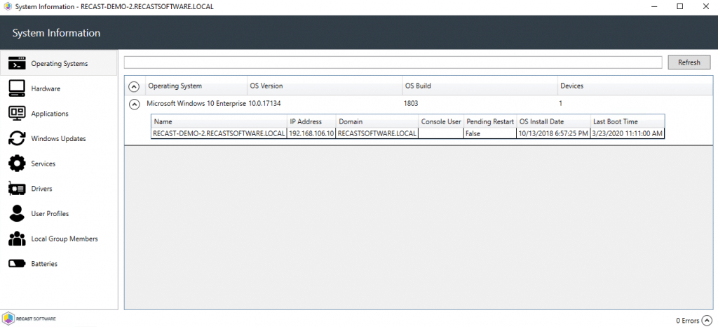Select the RECAST-DEMO-2.RECASTSOFTWARE.LOCAL name cell
The width and height of the screenshot is (718, 327).
219,133
